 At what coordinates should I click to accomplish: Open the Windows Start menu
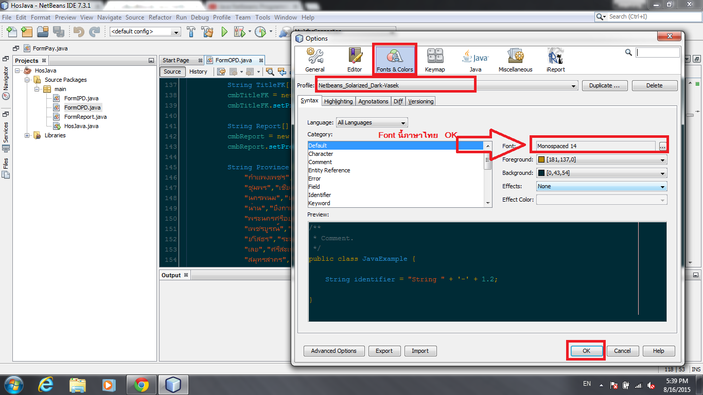[13, 385]
